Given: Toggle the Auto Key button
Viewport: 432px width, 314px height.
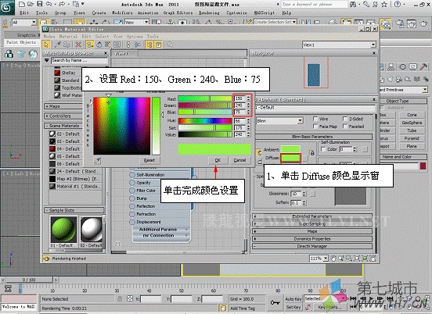Looking at the screenshot, I should click(293, 299).
